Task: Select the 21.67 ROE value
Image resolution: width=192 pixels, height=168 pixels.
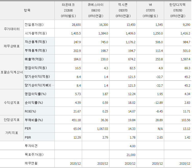Action: pyautogui.click(x=77, y=111)
